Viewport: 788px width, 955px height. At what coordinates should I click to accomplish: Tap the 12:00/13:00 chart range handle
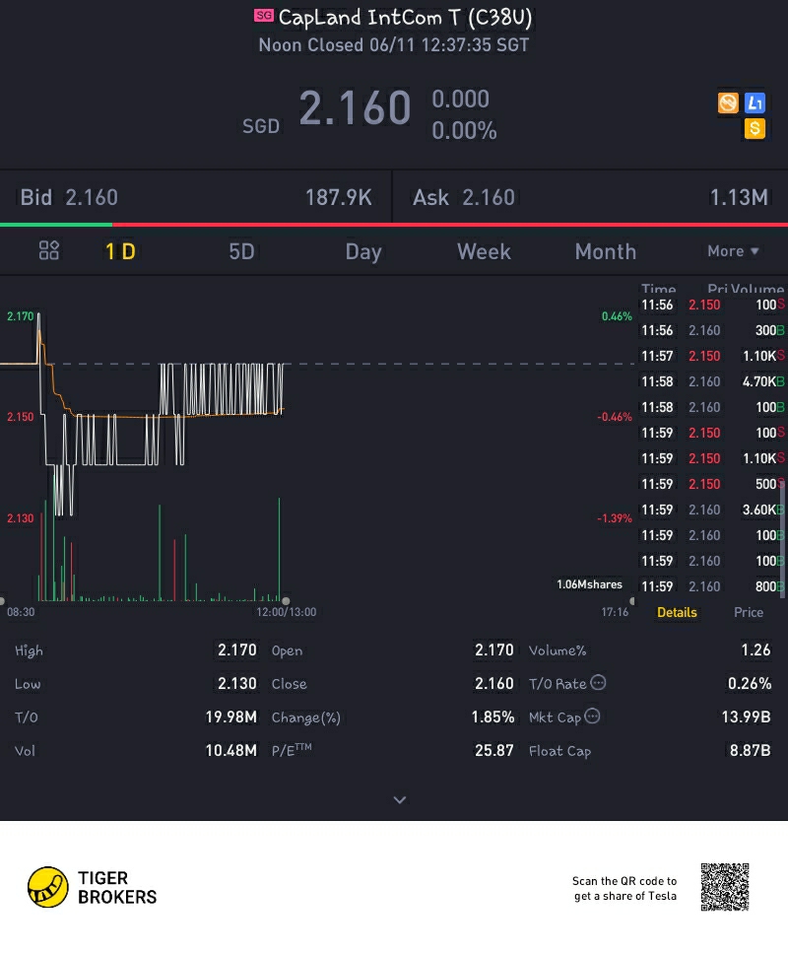[286, 601]
